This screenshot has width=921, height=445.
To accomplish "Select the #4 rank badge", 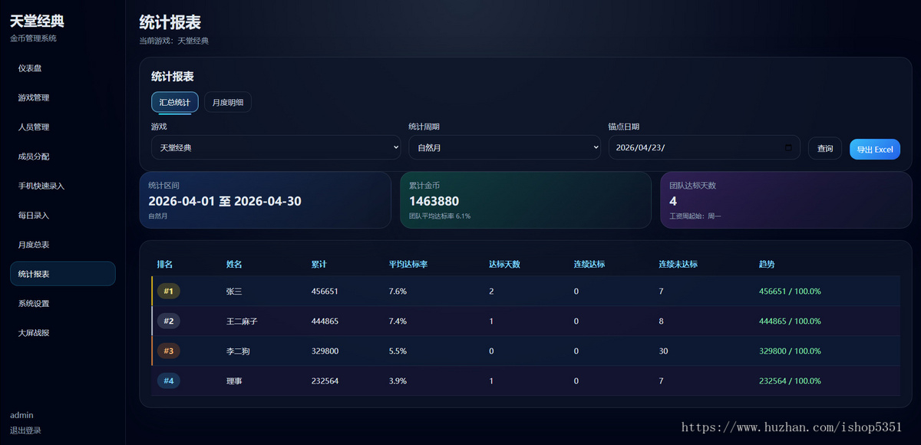I will pos(169,381).
